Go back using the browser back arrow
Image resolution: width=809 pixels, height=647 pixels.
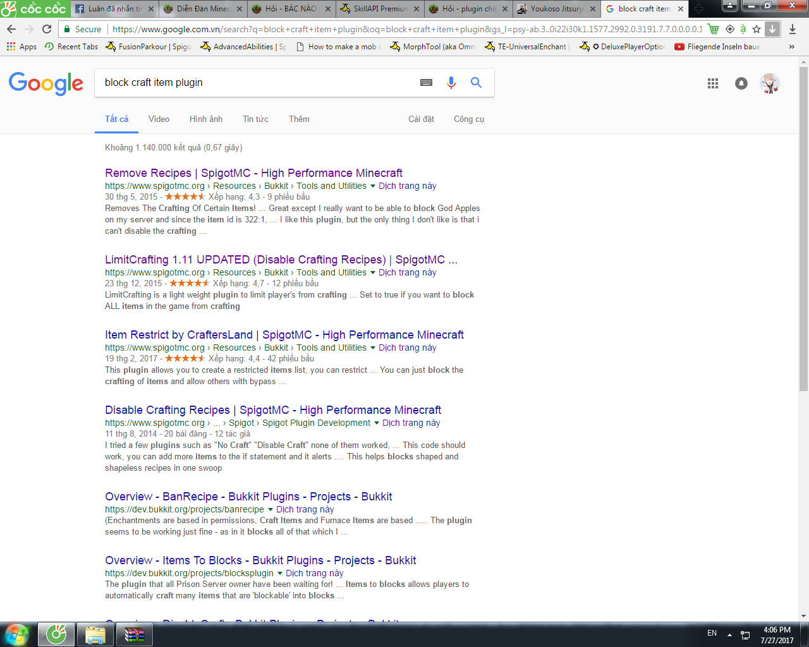[x=11, y=29]
